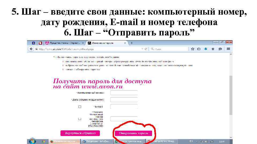257x144 pixels.
Task: Open the Firefox hamburger menu
Action: 228,49
